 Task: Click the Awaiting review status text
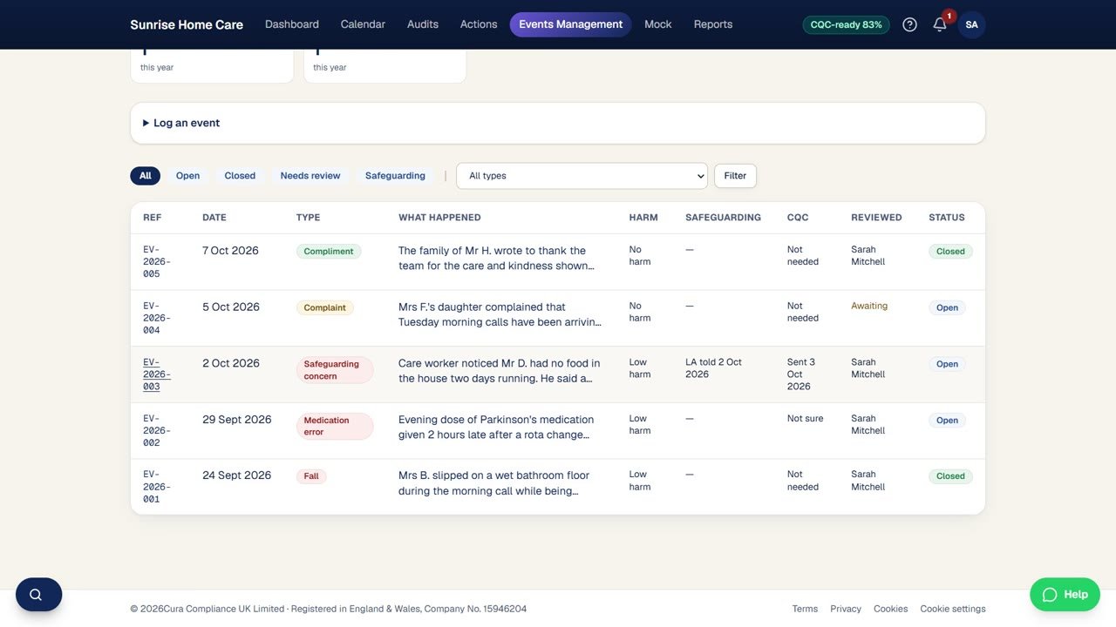pyautogui.click(x=869, y=306)
